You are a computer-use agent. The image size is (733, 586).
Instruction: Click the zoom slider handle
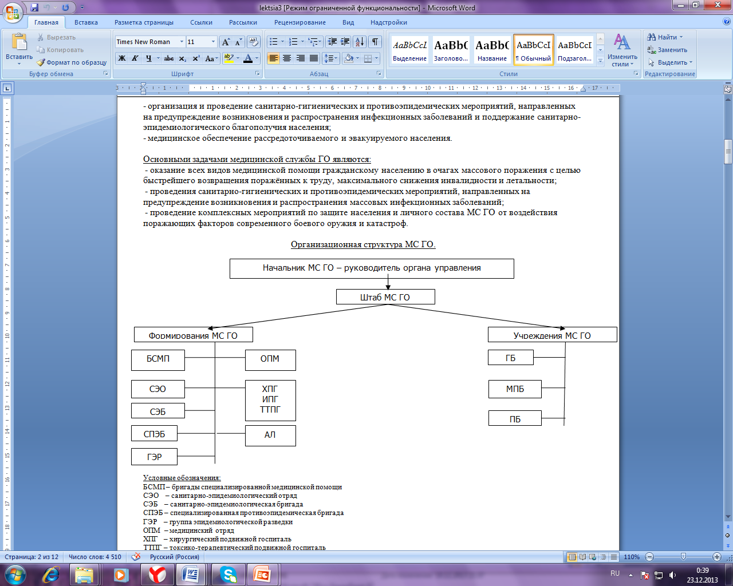[683, 557]
